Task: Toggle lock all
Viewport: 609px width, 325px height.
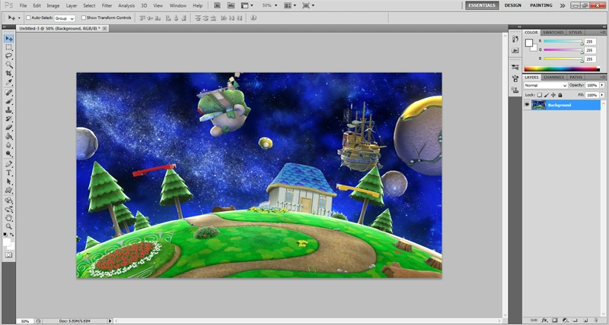Action: click(x=560, y=95)
